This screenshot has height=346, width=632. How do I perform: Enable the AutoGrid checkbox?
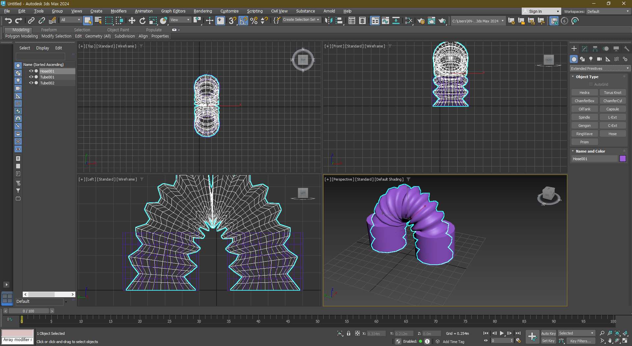pyautogui.click(x=591, y=84)
